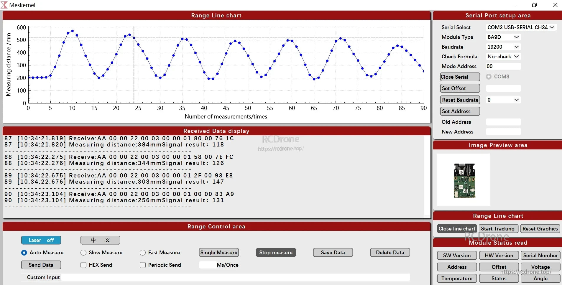Open the Baudrate dropdown list
Image resolution: width=562 pixels, height=285 pixels.
(x=503, y=47)
